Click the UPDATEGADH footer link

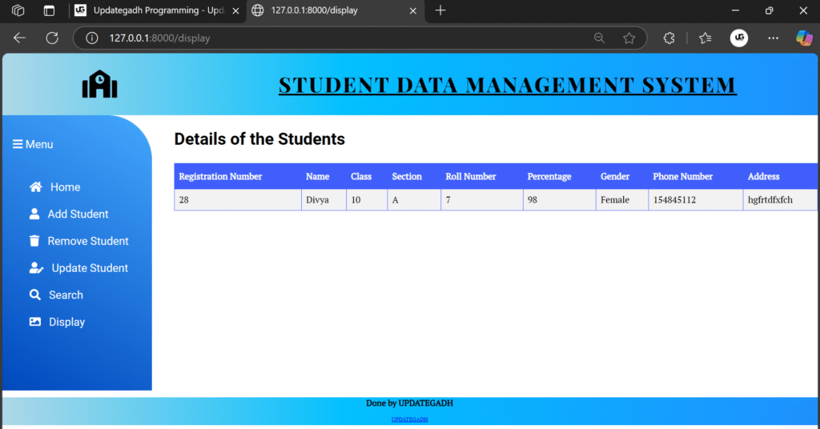point(409,419)
